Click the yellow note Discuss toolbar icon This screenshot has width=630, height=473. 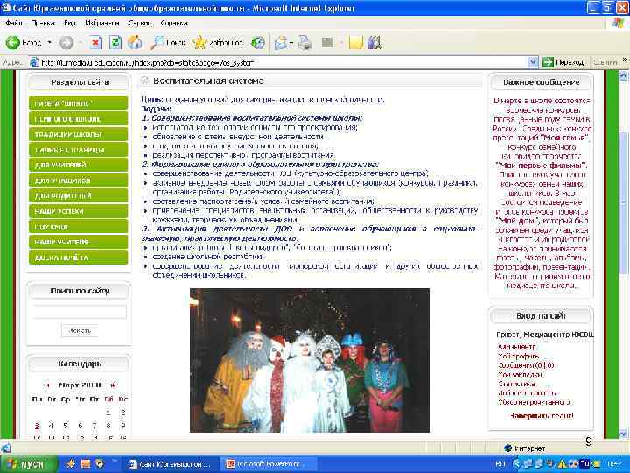click(355, 42)
